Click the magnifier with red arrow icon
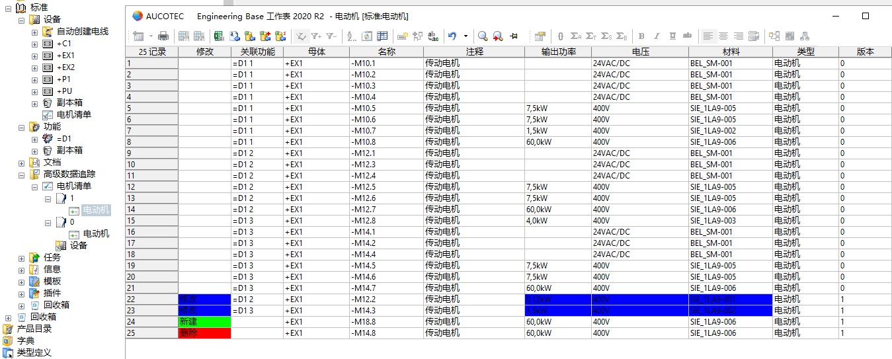892x359 pixels. point(498,36)
